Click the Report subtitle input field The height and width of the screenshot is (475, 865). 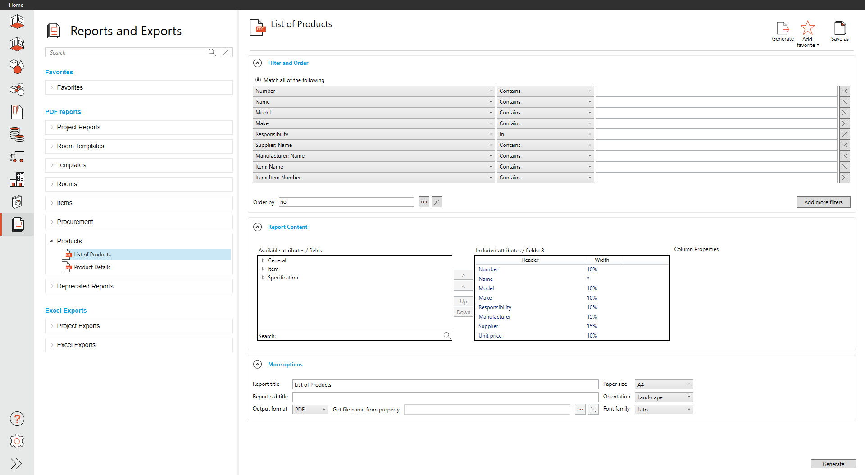[x=445, y=397]
